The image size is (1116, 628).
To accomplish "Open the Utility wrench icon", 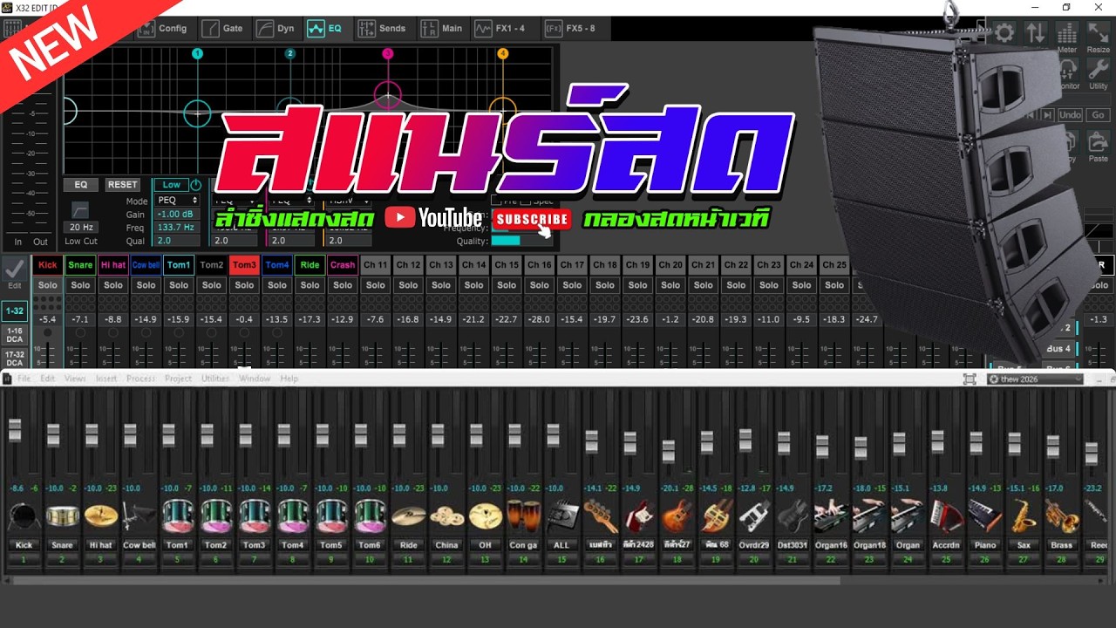I will pos(1099,70).
